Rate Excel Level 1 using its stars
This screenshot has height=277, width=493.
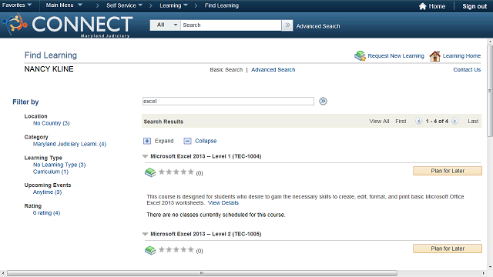[x=176, y=172]
